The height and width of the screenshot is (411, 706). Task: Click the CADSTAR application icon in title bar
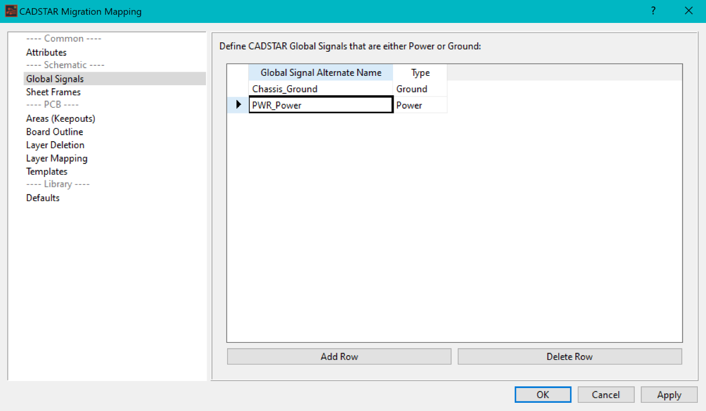[x=11, y=11]
